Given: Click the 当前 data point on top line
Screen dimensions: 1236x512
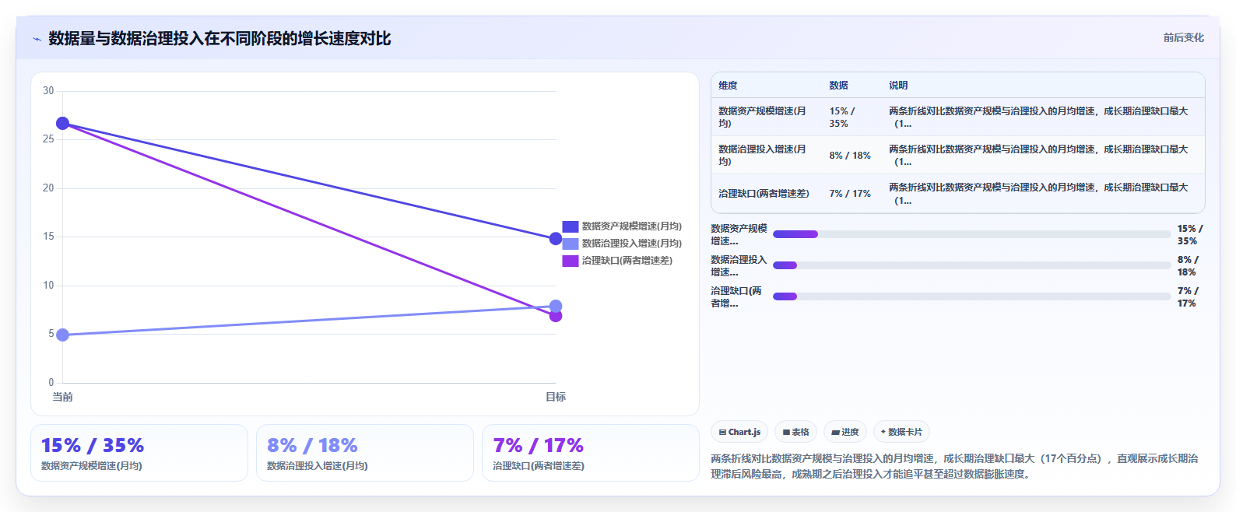Looking at the screenshot, I should pos(63,124).
